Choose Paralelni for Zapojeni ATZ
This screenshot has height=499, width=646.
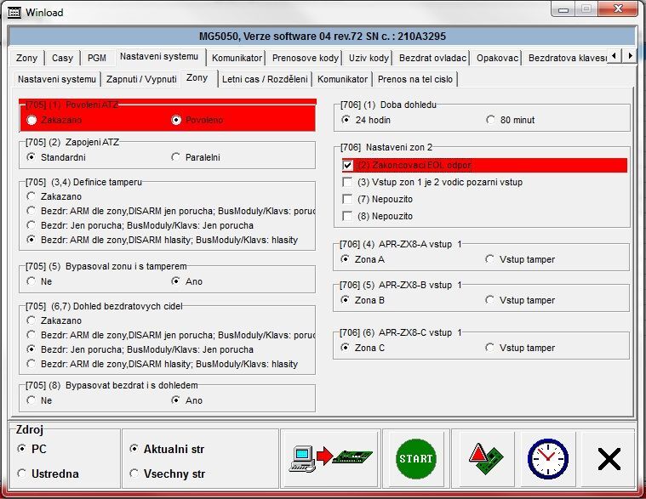pos(177,157)
